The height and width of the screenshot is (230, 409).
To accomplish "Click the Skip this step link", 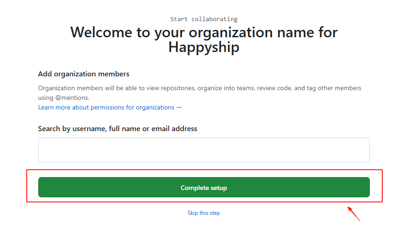I will 204,213.
